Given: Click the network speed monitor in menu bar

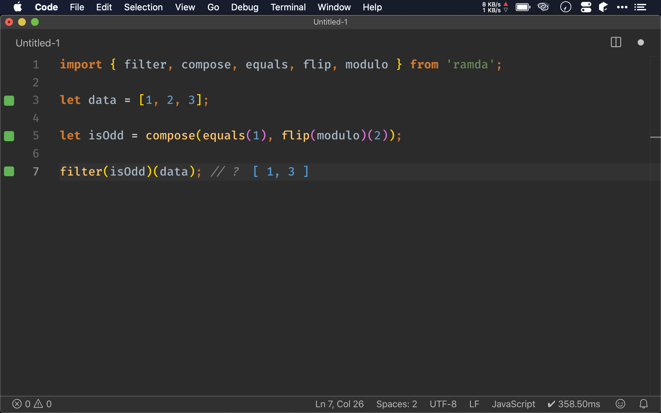Looking at the screenshot, I should pos(495,7).
